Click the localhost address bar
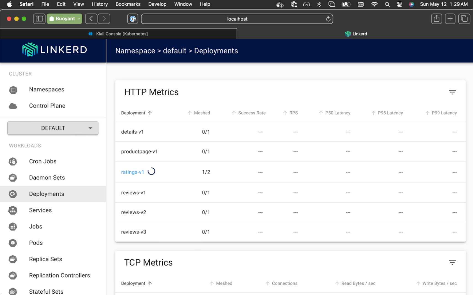 click(x=237, y=19)
